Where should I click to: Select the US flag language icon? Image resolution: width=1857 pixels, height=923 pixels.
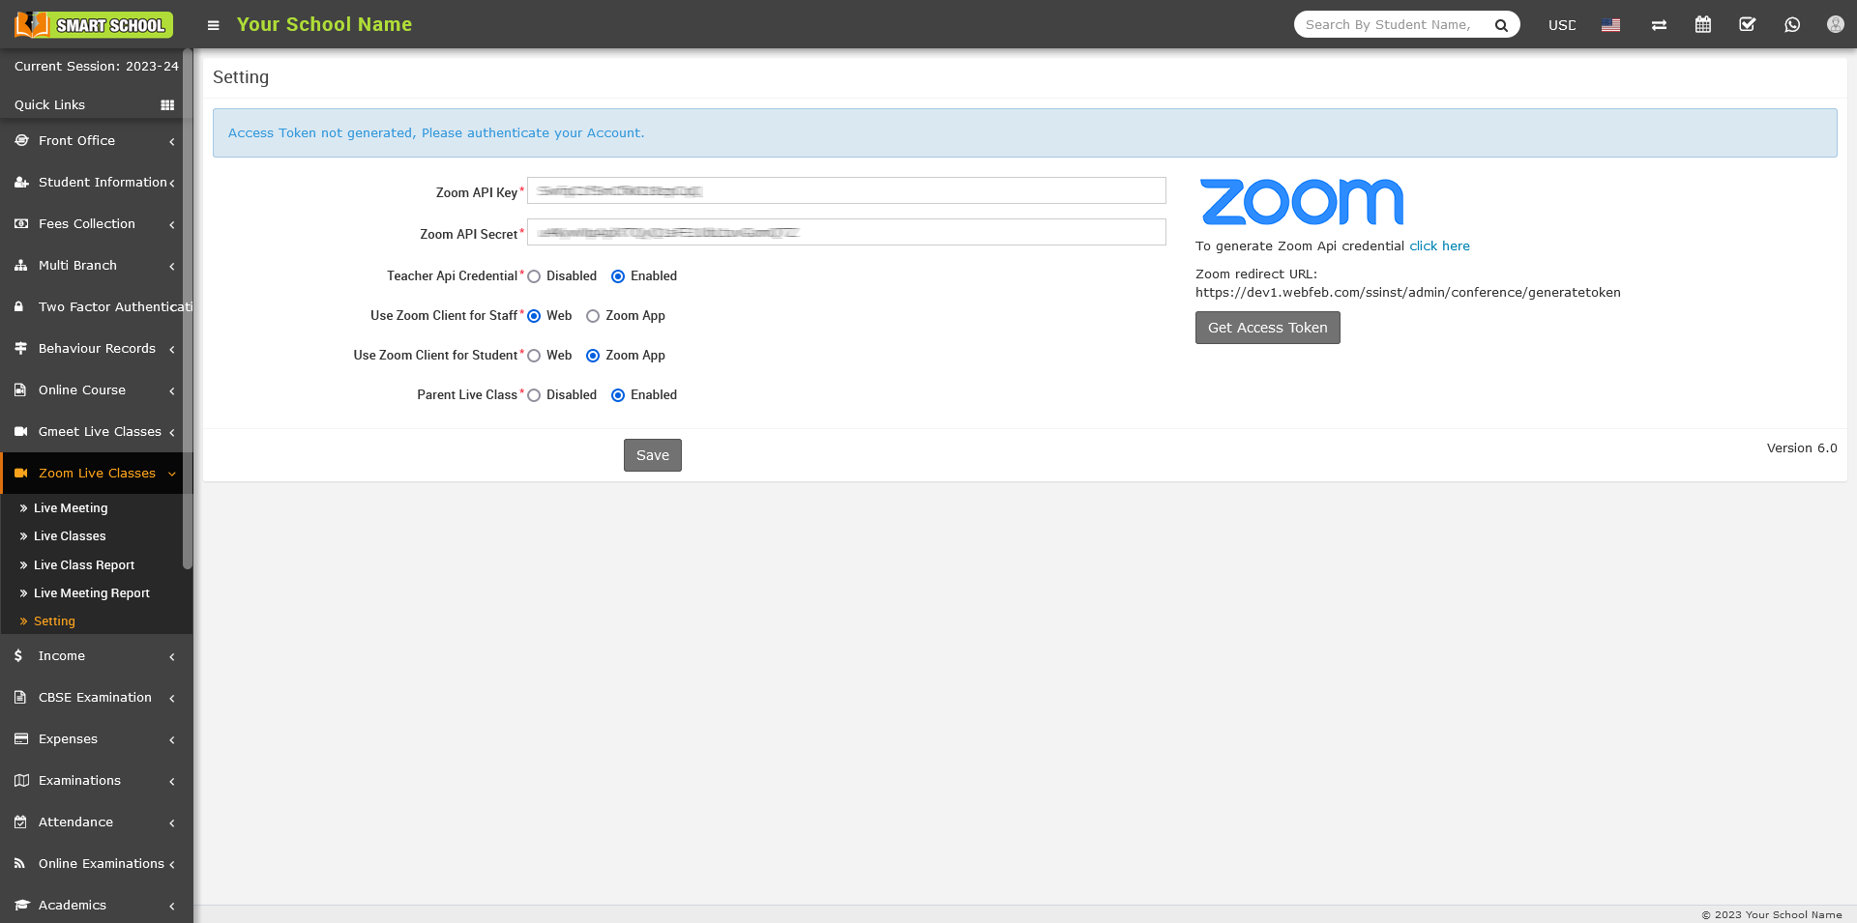pos(1610,25)
